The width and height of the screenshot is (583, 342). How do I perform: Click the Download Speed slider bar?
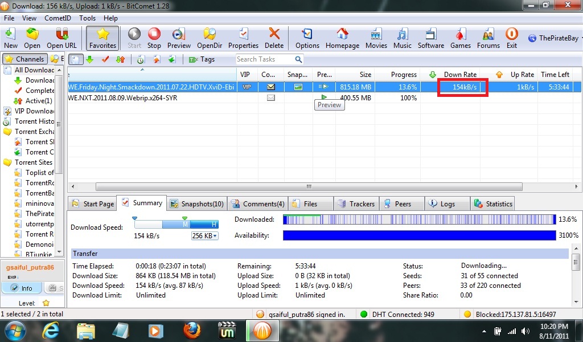(x=176, y=224)
